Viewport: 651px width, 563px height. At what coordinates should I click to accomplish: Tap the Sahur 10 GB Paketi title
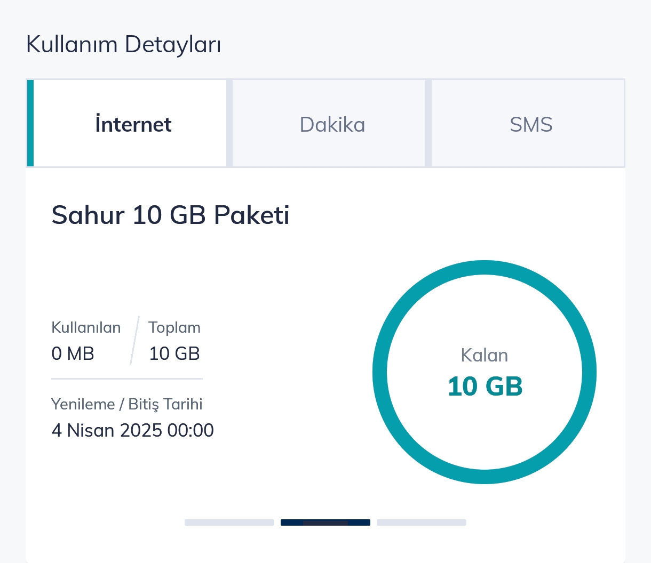point(170,215)
